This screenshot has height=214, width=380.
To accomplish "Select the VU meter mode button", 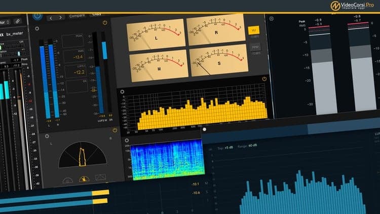I will [253, 30].
